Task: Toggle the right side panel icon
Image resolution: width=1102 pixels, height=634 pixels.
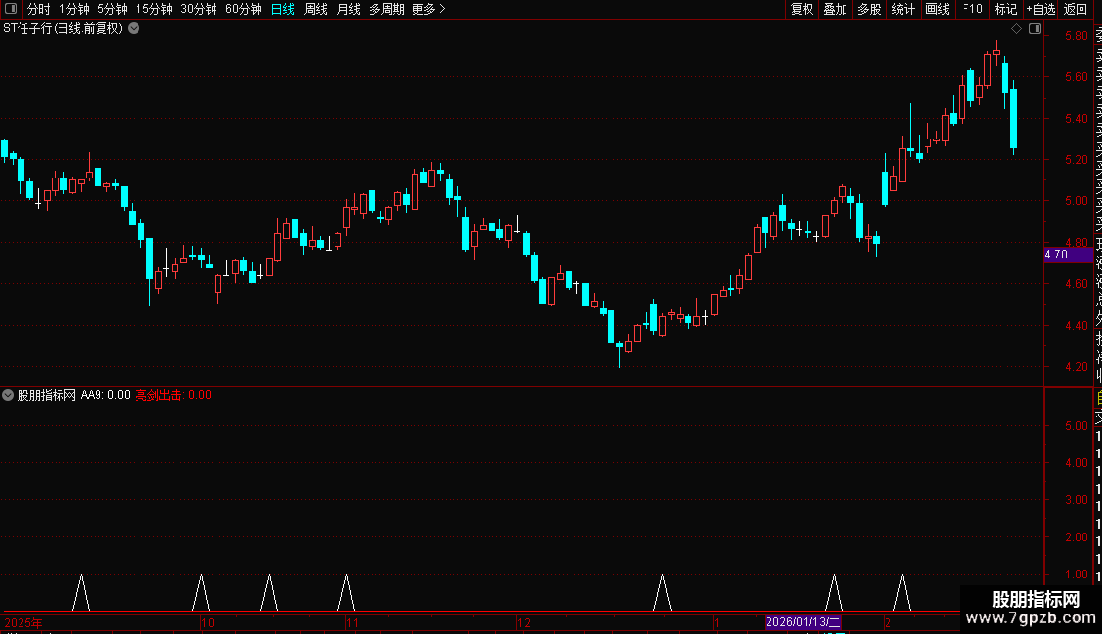Action: 1035,29
